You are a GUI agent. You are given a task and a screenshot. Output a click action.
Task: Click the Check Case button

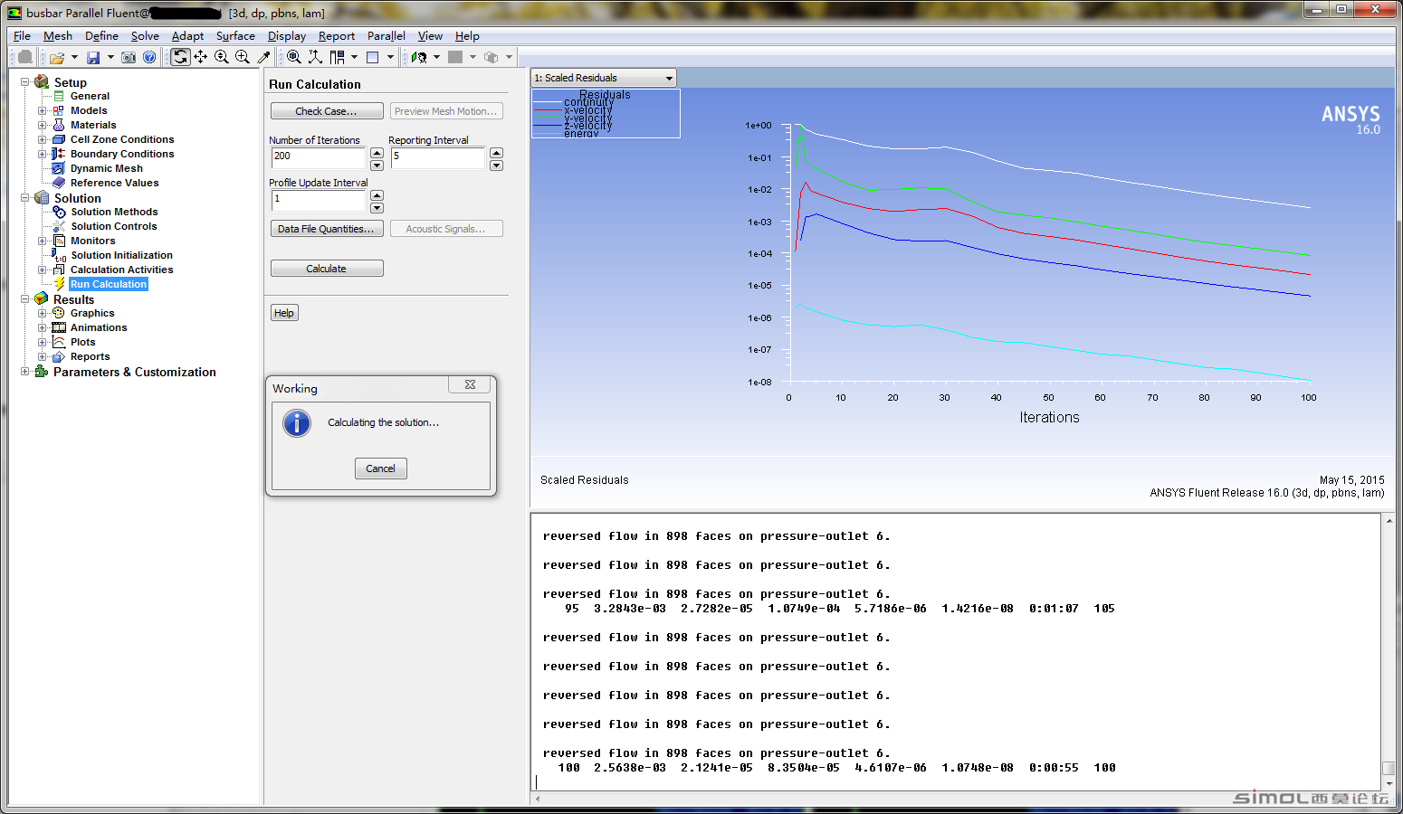(x=327, y=111)
